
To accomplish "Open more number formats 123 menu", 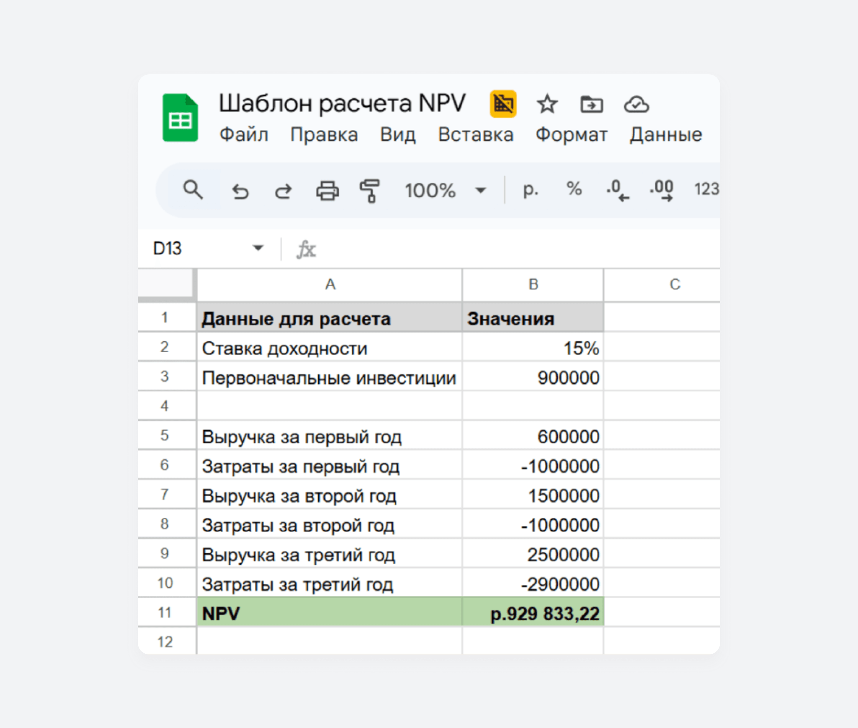I will 706,189.
